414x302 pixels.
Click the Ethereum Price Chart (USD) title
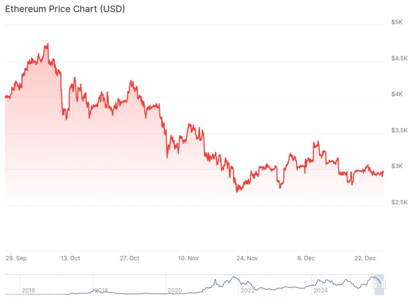pos(65,9)
